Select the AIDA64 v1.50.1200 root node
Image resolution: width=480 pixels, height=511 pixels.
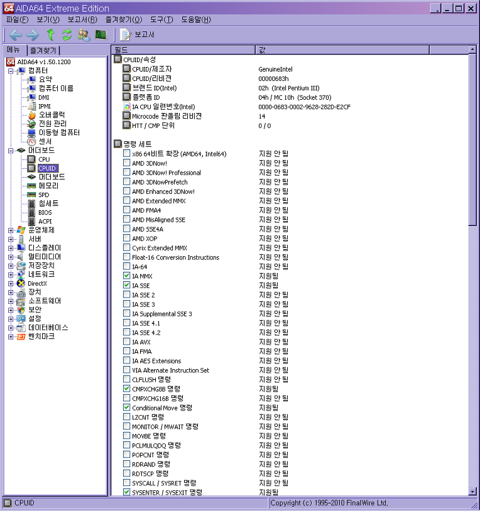(44, 62)
